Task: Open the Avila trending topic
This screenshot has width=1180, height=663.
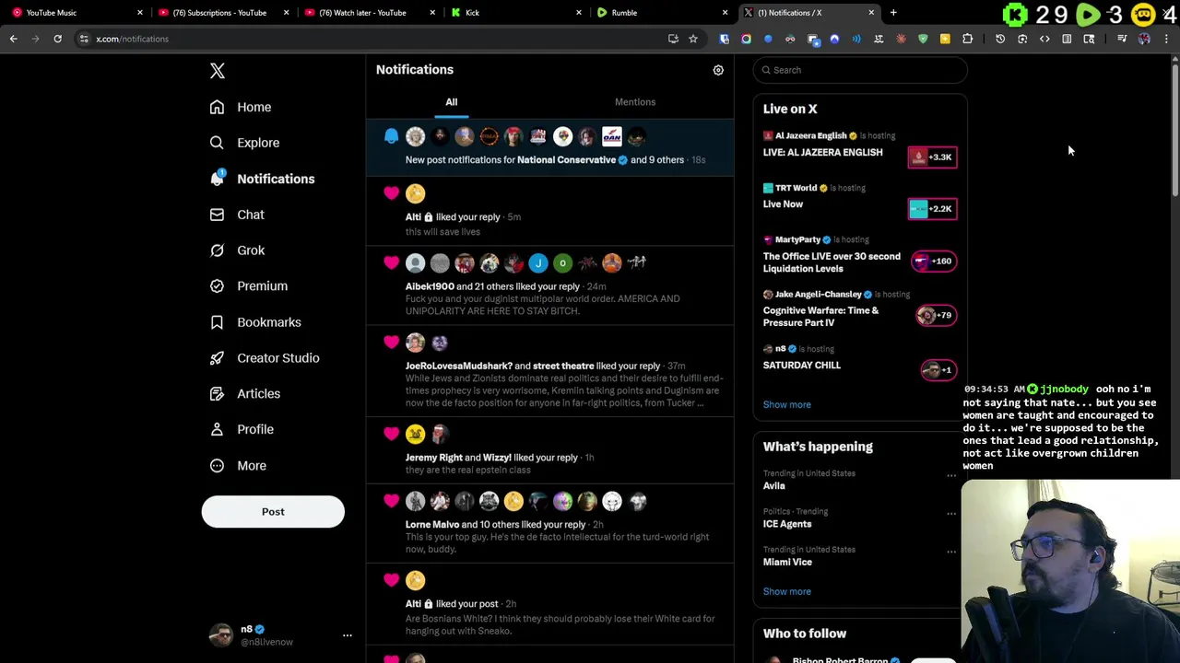Action: [x=774, y=485]
